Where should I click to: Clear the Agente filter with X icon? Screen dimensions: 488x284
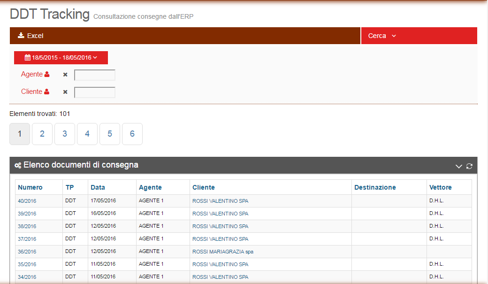pos(65,75)
